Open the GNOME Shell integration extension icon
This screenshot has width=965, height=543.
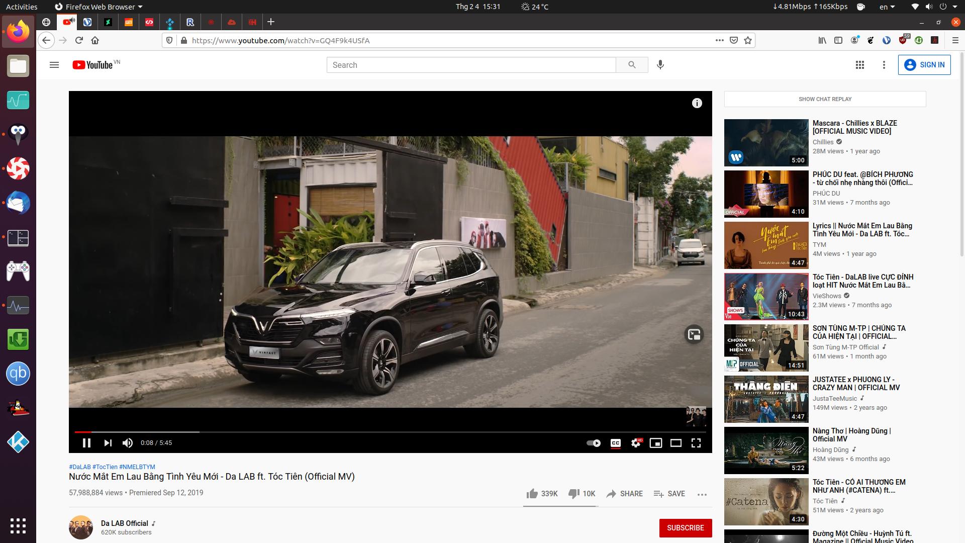[871, 40]
